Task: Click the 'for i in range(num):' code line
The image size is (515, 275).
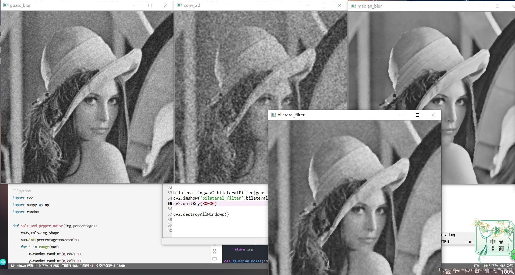Action: [41, 247]
